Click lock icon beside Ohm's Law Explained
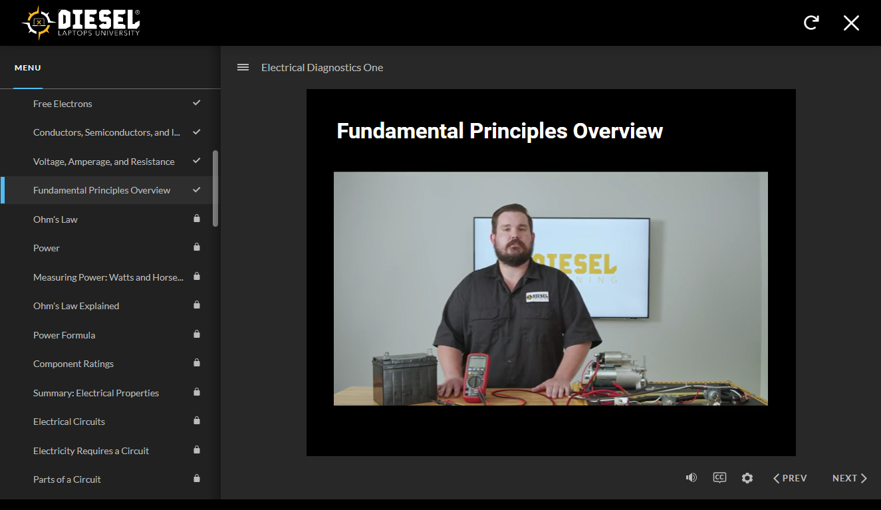The height and width of the screenshot is (510, 881). tap(197, 305)
